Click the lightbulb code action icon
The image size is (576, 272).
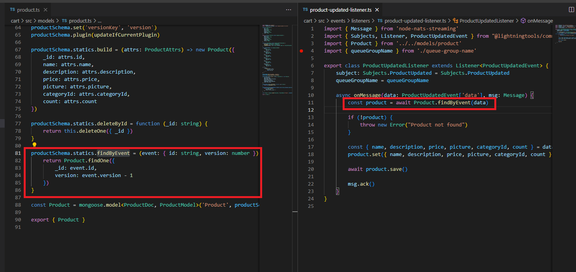(x=34, y=145)
